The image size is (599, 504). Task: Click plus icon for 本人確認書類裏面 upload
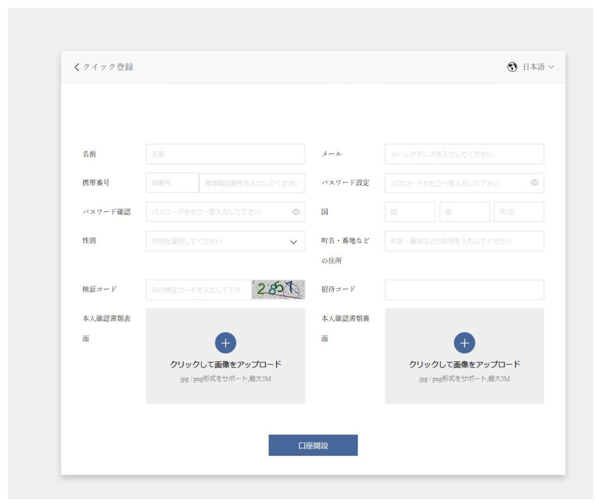pos(464,343)
